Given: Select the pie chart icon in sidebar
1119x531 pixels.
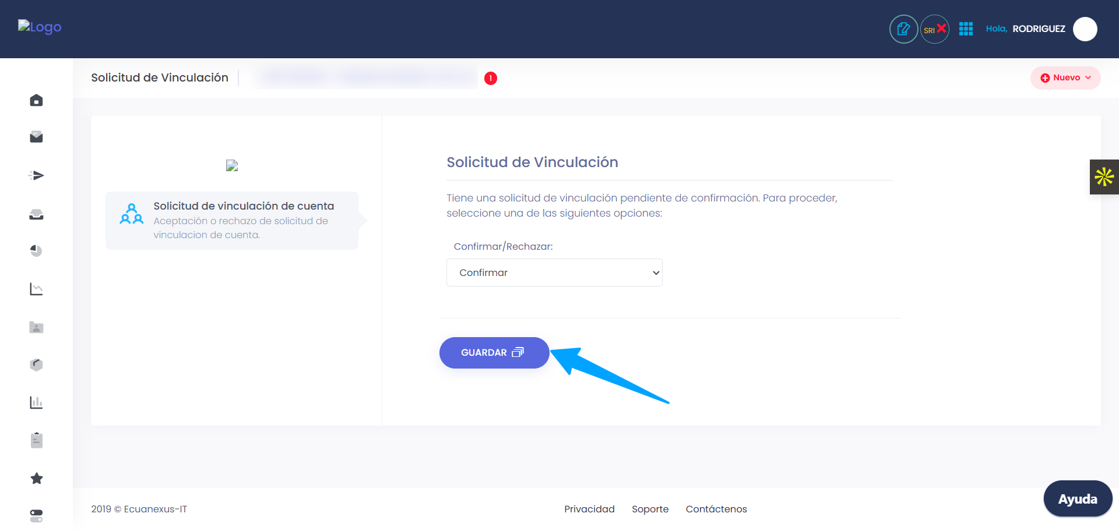Looking at the screenshot, I should click(x=36, y=251).
